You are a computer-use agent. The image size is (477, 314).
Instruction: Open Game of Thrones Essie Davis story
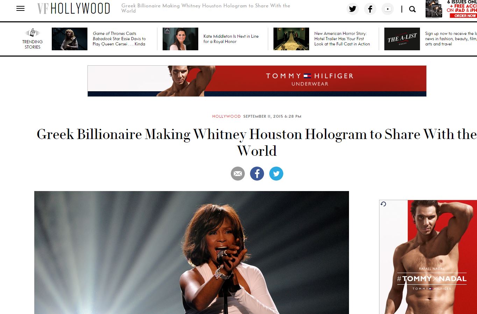pyautogui.click(x=119, y=39)
